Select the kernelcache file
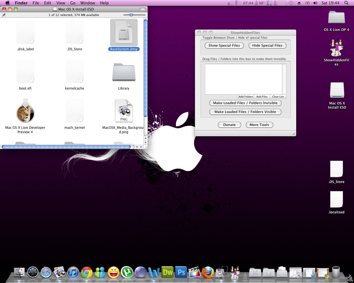354x283 pixels. tap(74, 75)
